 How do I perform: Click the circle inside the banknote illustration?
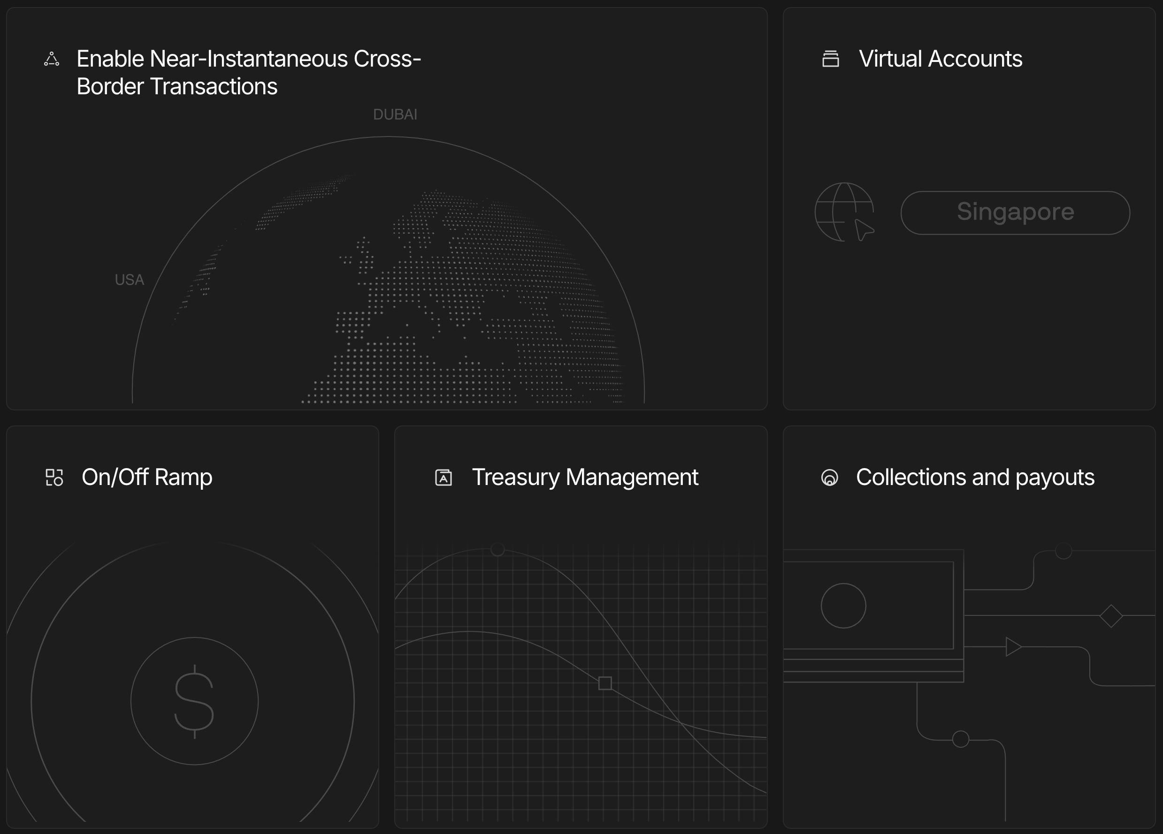tap(843, 606)
